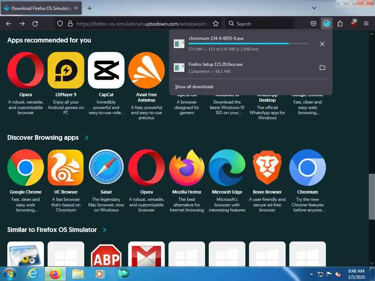Open the Avast Free Antivirus icon

pyautogui.click(x=146, y=70)
